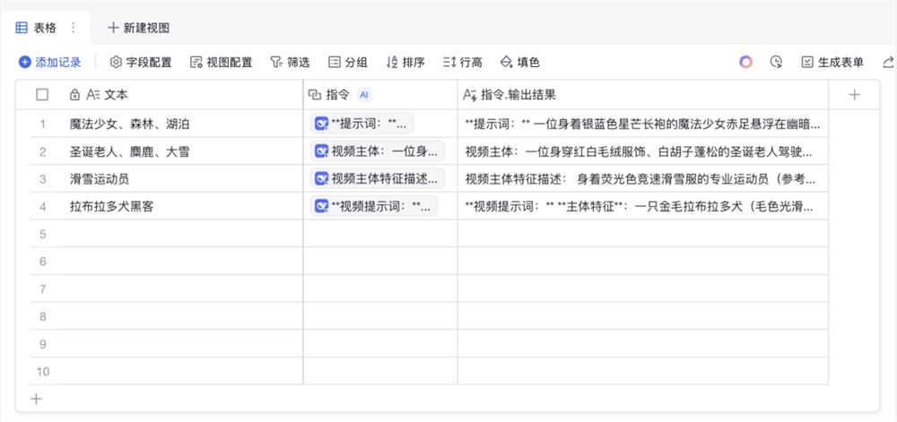The height and width of the screenshot is (422, 897).
Task: Click output cell about 金毛拉布拉多犬
Action: (x=643, y=206)
